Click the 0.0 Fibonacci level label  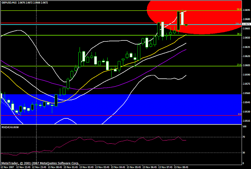pyautogui.click(x=240, y=114)
